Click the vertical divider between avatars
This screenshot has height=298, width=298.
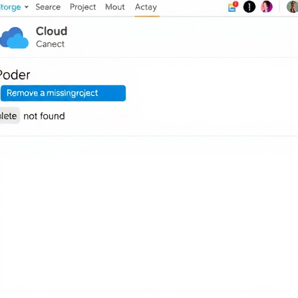point(279,7)
